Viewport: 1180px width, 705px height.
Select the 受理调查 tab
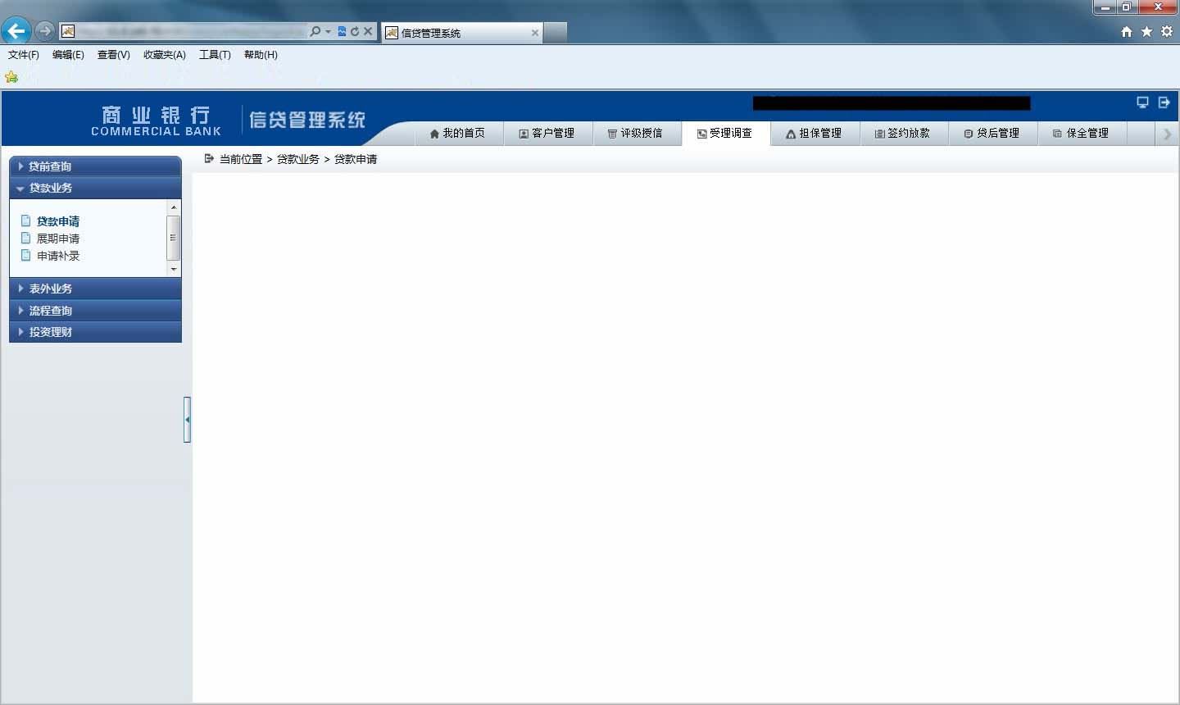point(725,134)
